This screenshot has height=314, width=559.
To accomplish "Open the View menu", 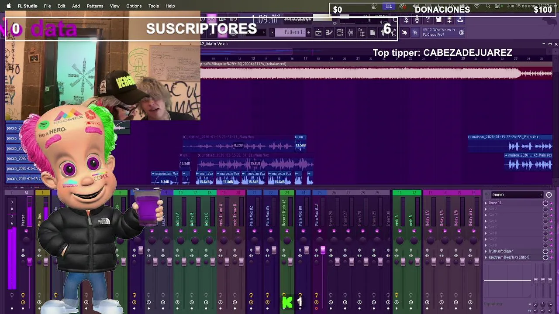I will (x=114, y=6).
